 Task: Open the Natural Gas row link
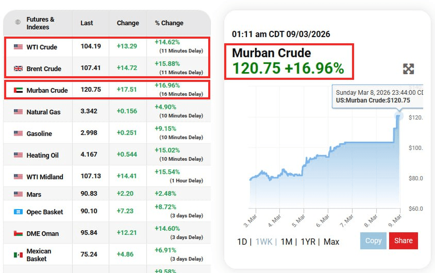coord(43,112)
